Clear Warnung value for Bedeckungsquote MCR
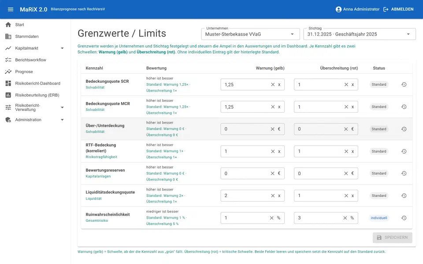Viewport: 423px width, 264px height. point(273,107)
